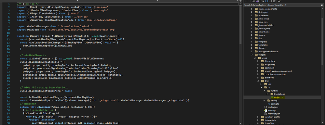Viewport: 325px width, 125px height.
Task: Click Solution Explorer scrollbar up arrow
Action: tap(322, 9)
